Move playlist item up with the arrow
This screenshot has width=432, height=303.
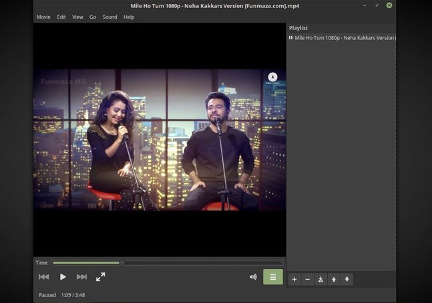334,280
